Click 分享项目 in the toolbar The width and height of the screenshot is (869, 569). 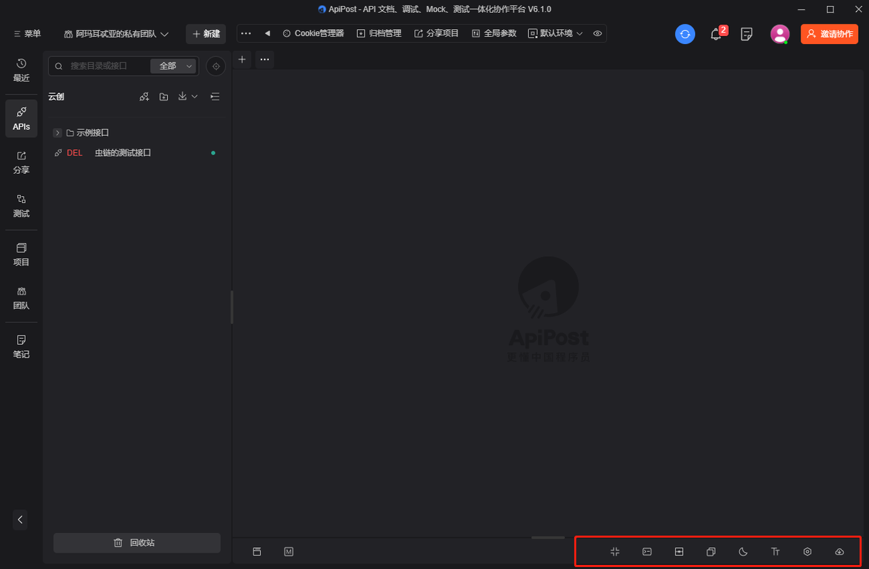[x=437, y=33]
